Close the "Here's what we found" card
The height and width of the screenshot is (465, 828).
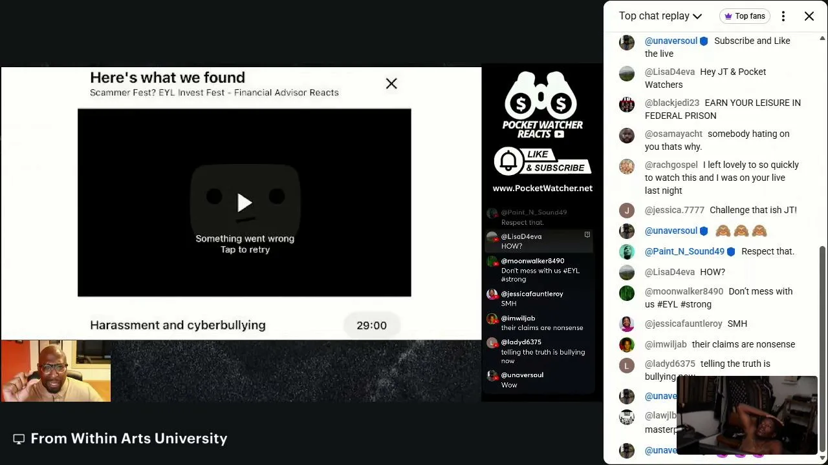coord(391,83)
